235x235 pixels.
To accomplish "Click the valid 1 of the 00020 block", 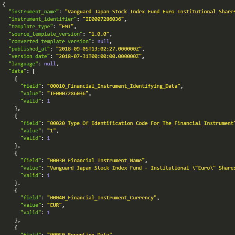I will click(49, 138).
